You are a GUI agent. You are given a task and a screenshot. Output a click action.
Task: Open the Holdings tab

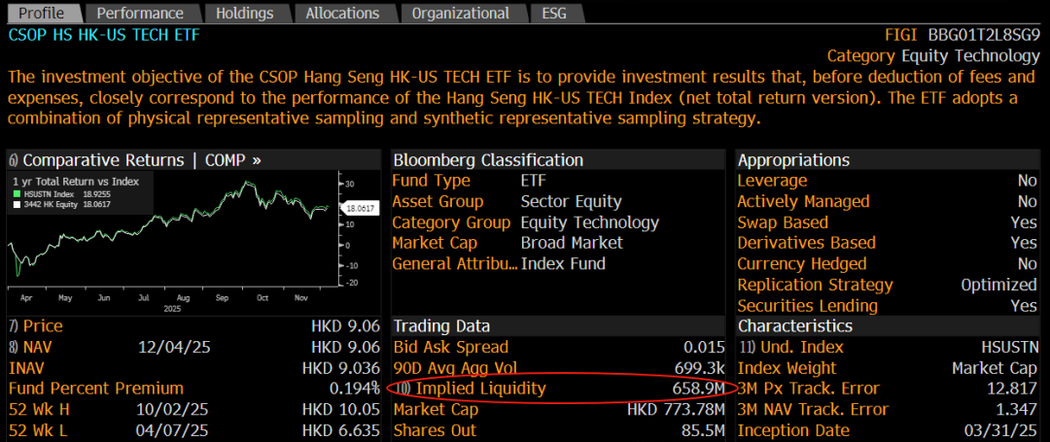[x=244, y=13]
